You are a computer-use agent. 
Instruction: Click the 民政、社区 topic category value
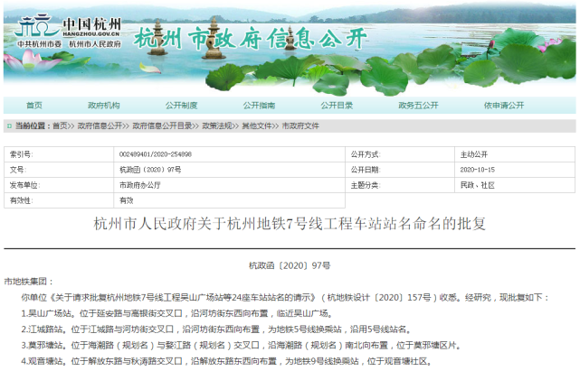pyautogui.click(x=477, y=186)
